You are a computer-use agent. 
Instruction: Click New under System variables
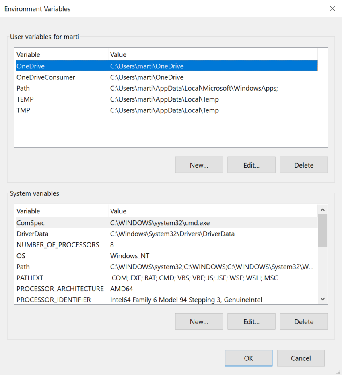[x=199, y=321]
